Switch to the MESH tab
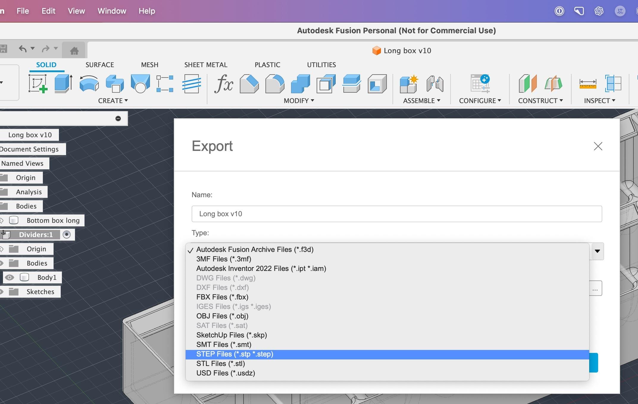The height and width of the screenshot is (404, 638). (x=150, y=65)
